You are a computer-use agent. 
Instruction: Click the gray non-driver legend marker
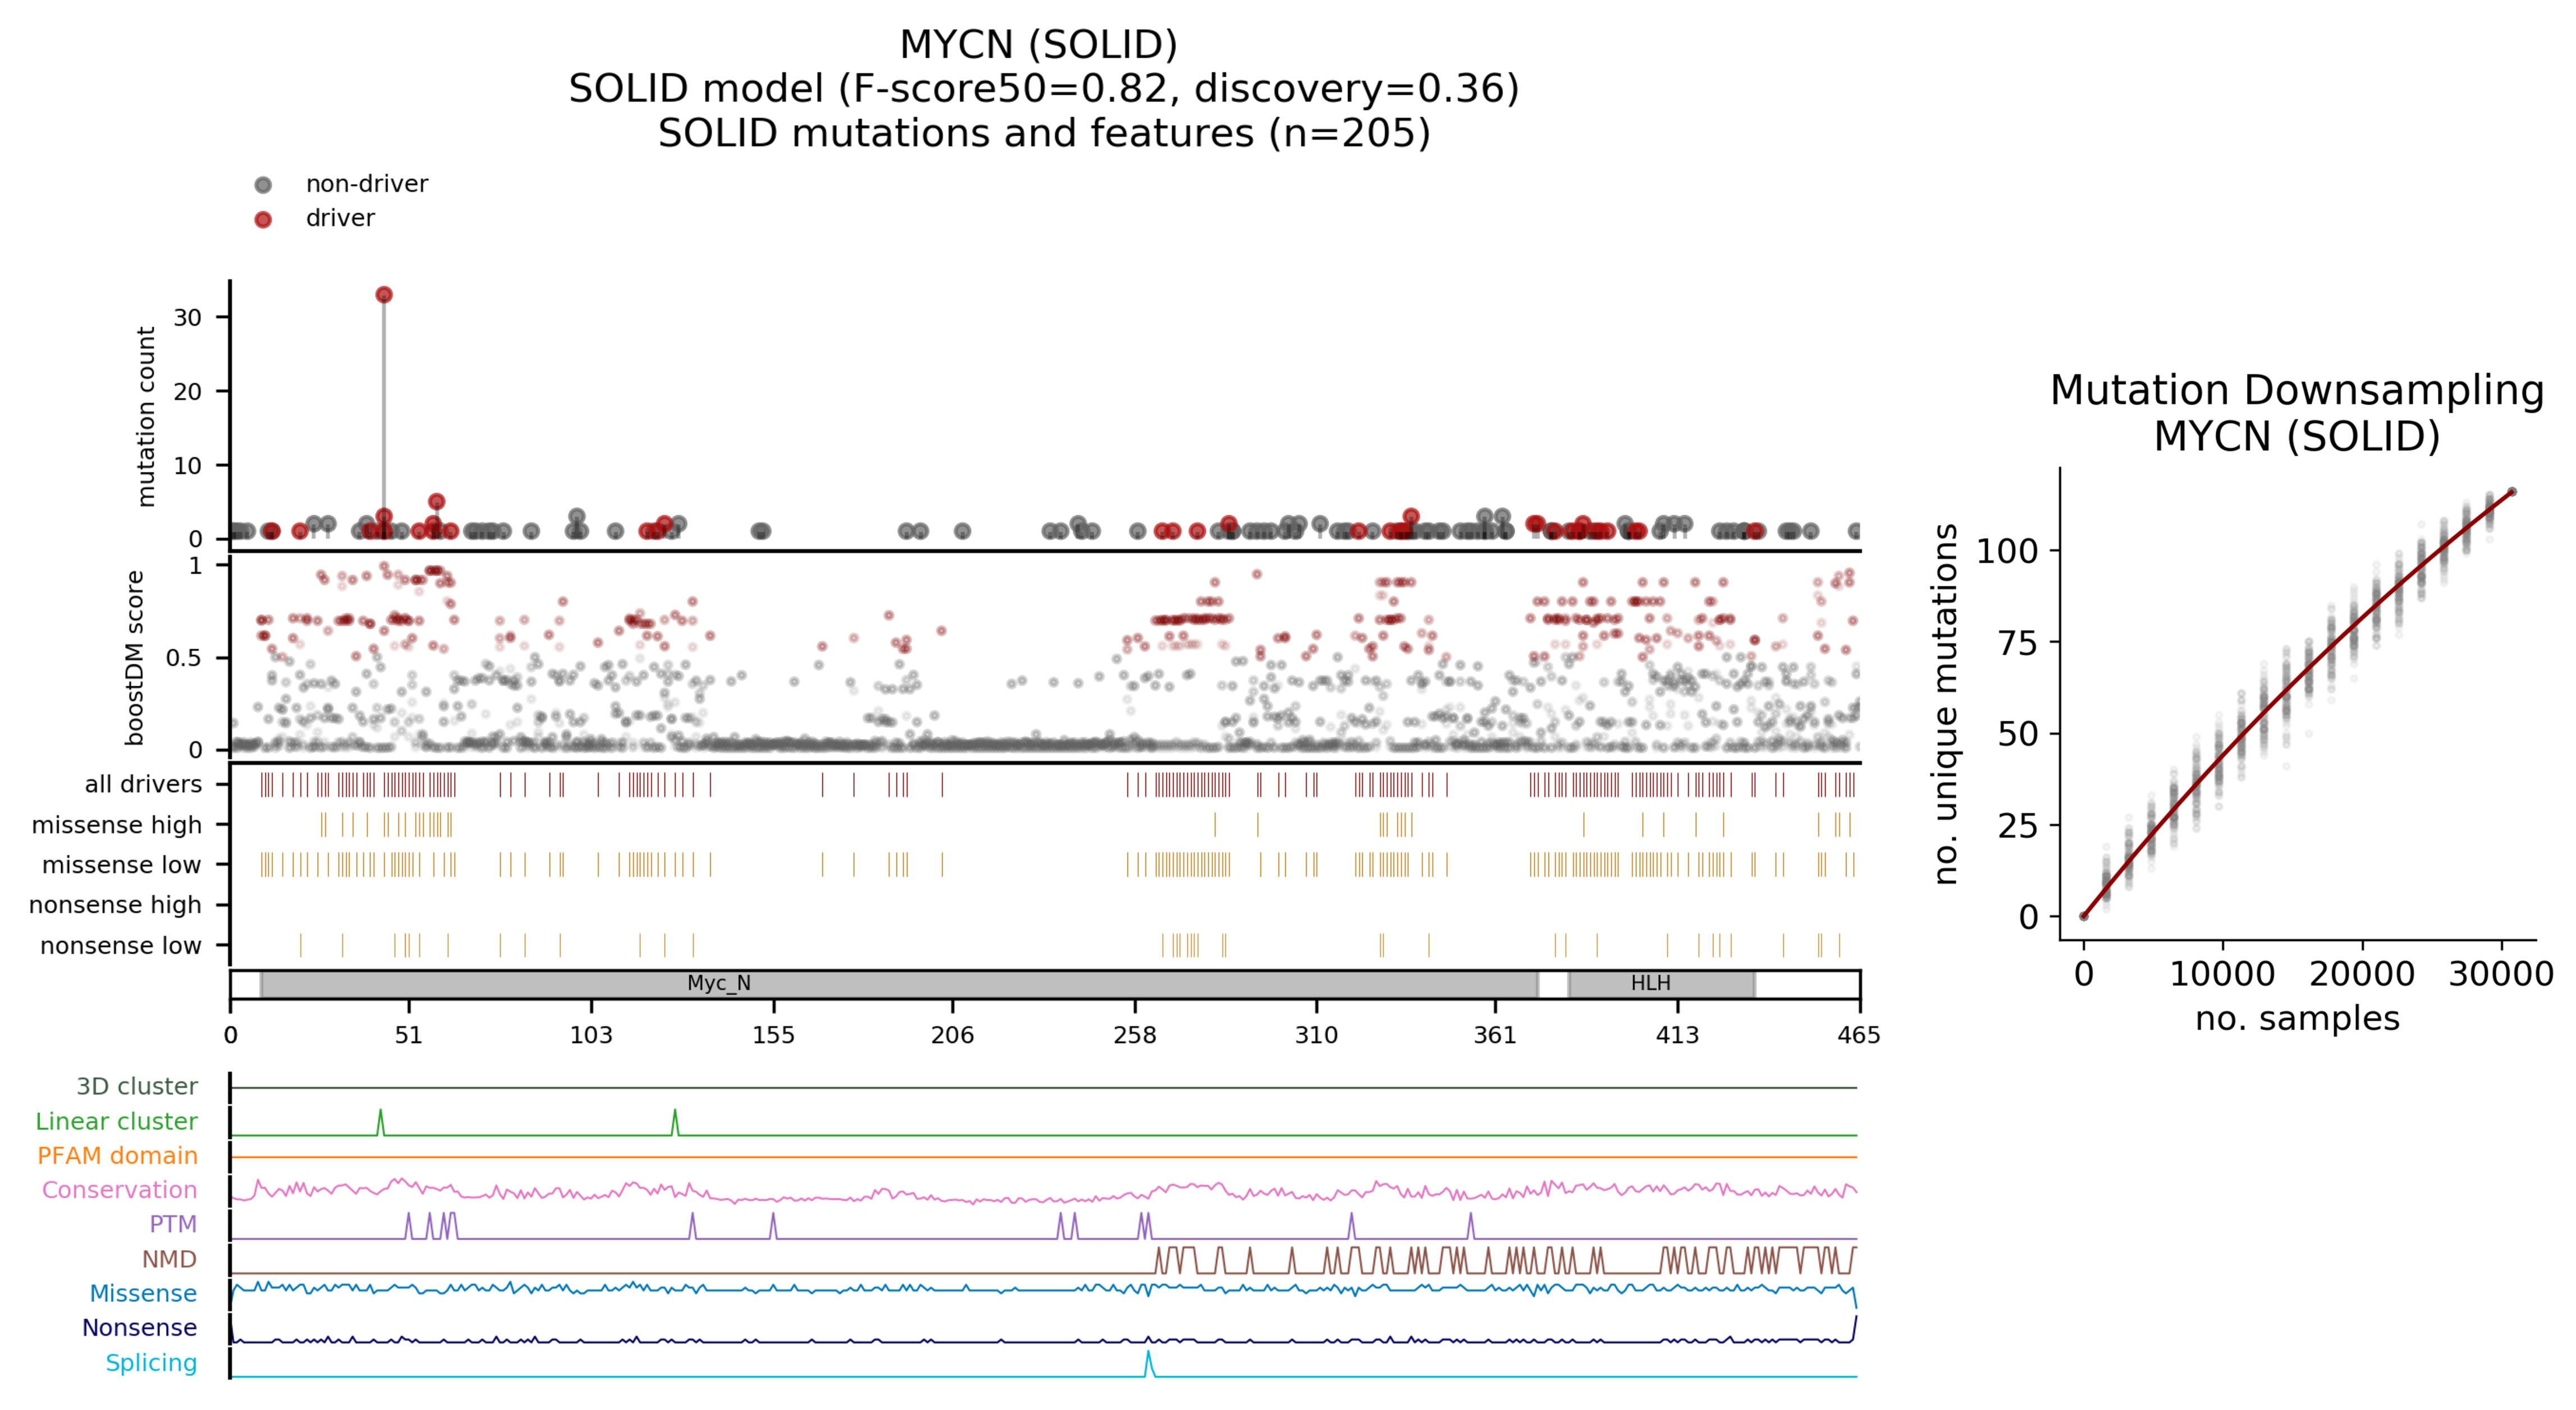pos(263,184)
